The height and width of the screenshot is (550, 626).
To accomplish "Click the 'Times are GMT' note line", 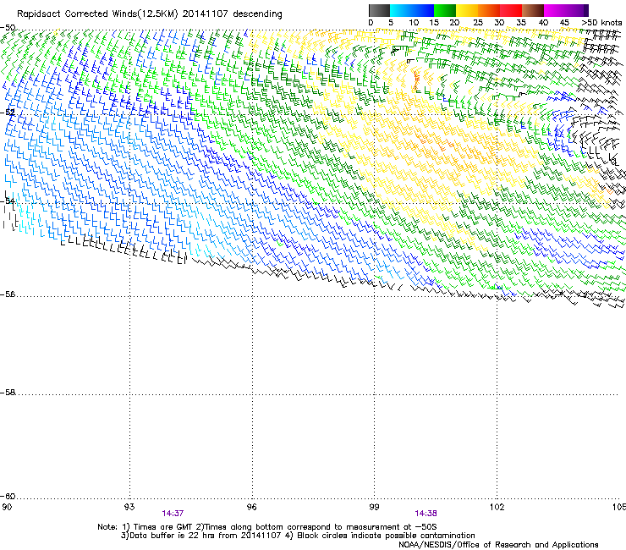I will click(x=267, y=527).
